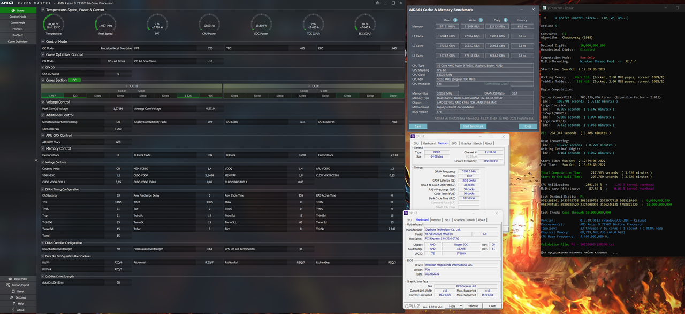This screenshot has height=314, width=685.
Task: Collapse the APU GFX Control section
Action: pos(43,135)
